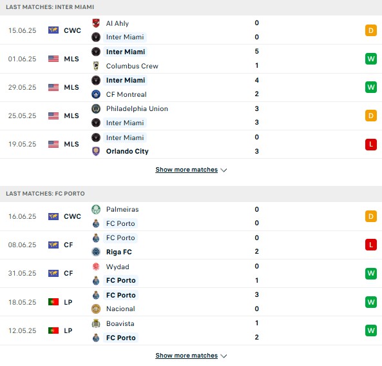Screen dimensions: 382x366
Task: Click the orange D badge for Palmeiras match
Action: 371,216
